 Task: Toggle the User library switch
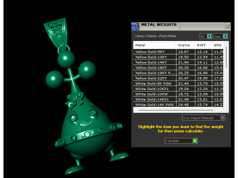point(220,36)
